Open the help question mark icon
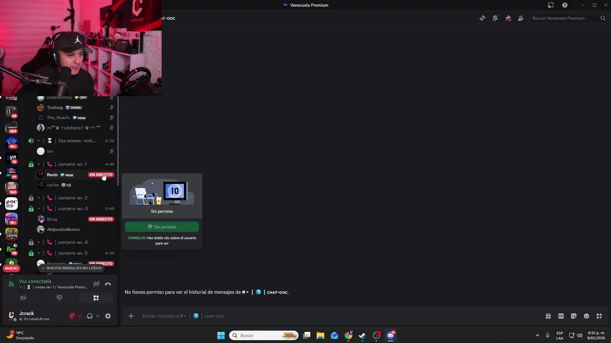611x343 pixels. (x=565, y=5)
